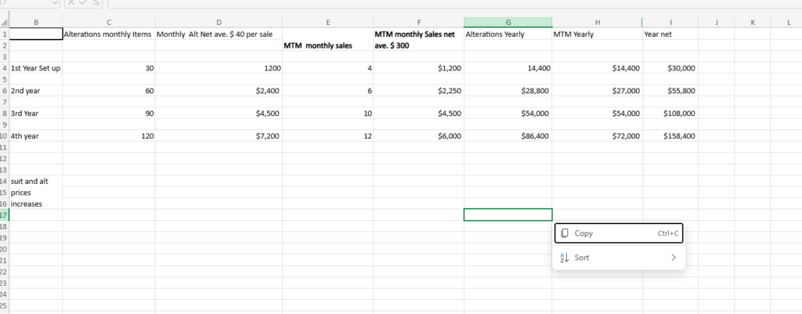Select row 4 header number
The image size is (802, 314).
[x=4, y=68]
